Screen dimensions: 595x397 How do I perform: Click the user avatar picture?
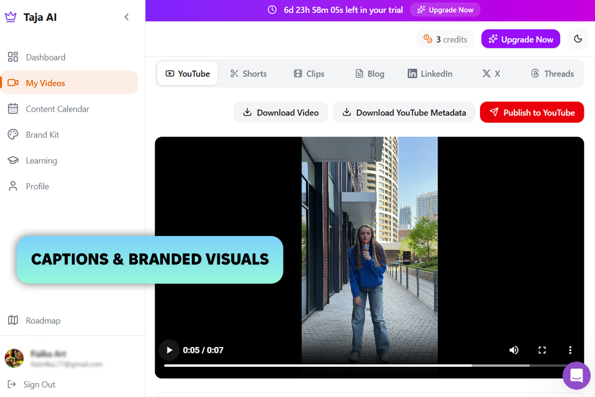pos(14,358)
